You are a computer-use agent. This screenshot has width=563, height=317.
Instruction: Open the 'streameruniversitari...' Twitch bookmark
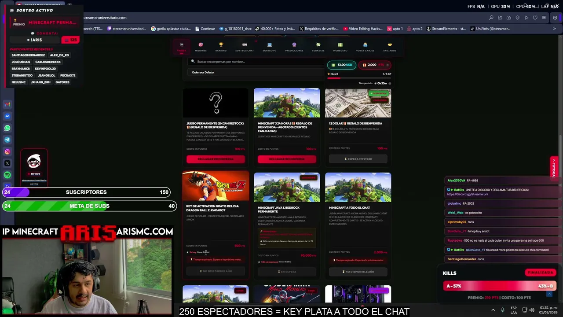pos(126,29)
